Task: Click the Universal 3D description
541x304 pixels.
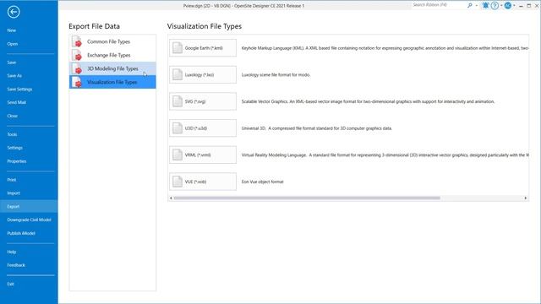Action: (317, 128)
